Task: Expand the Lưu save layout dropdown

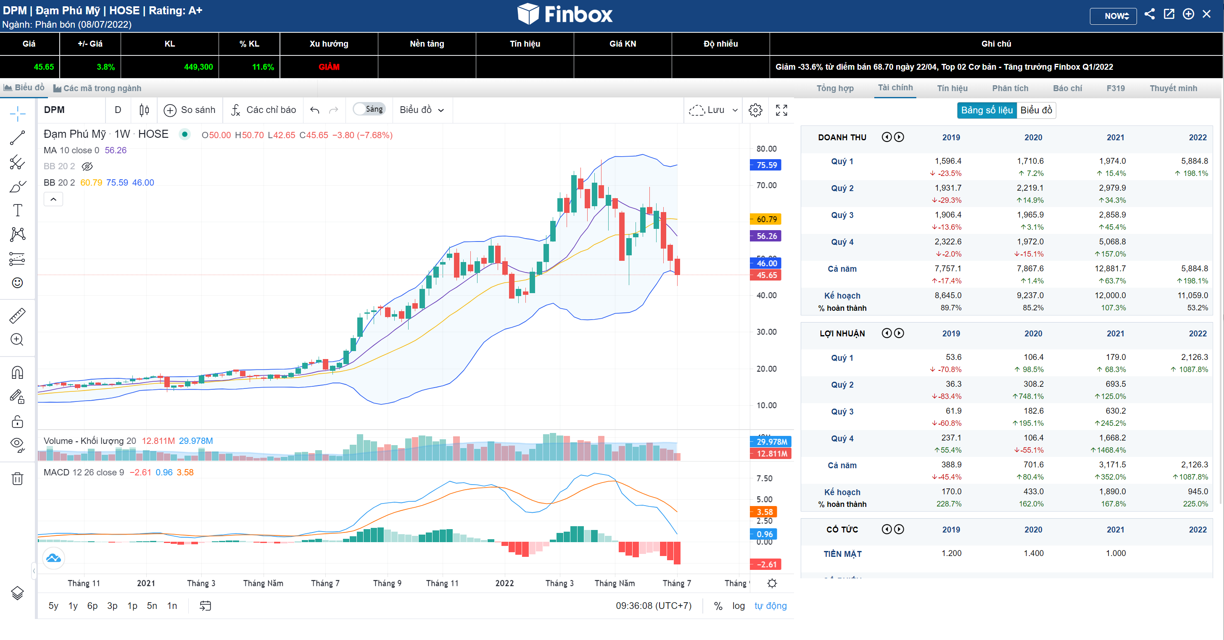Action: click(735, 110)
